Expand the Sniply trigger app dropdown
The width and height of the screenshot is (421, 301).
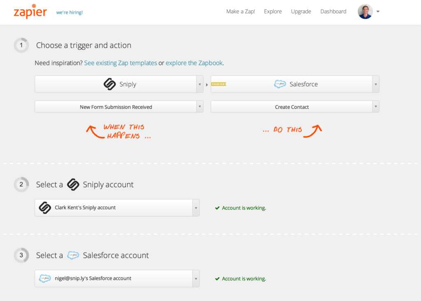click(x=199, y=84)
